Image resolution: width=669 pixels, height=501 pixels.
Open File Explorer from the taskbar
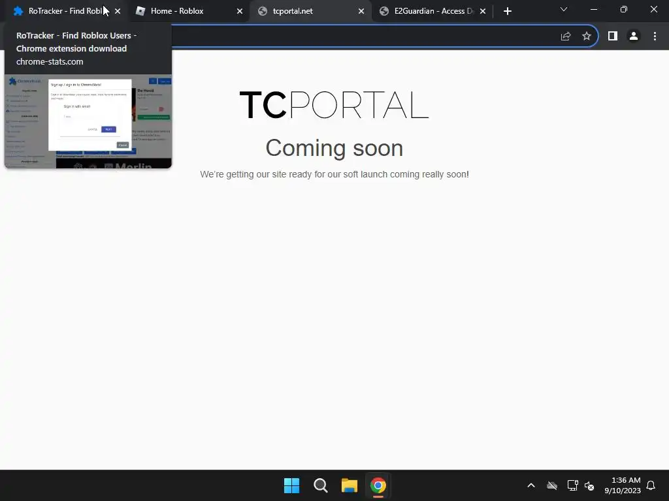[x=349, y=485]
